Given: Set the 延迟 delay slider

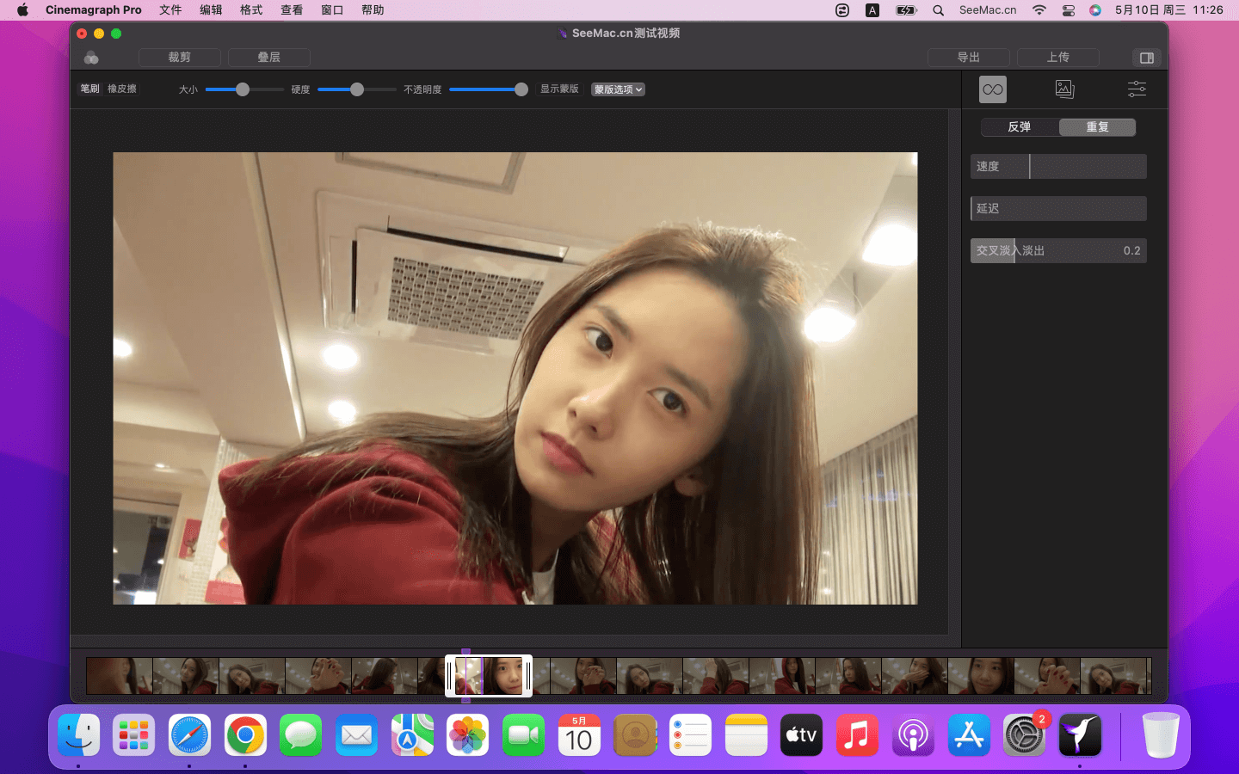Looking at the screenshot, I should coord(1058,209).
